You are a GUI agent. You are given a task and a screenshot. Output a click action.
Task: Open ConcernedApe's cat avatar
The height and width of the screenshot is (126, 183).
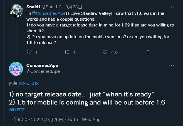pyautogui.click(x=16, y=68)
